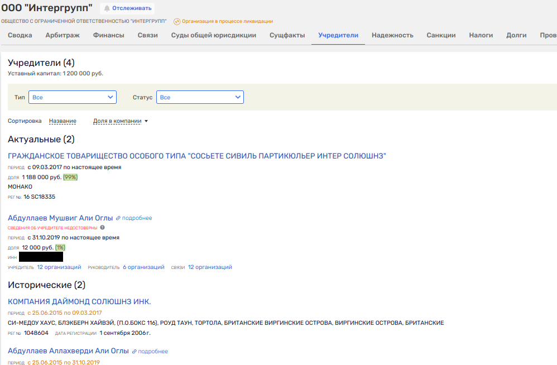Open the Надежность tab

(x=392, y=35)
